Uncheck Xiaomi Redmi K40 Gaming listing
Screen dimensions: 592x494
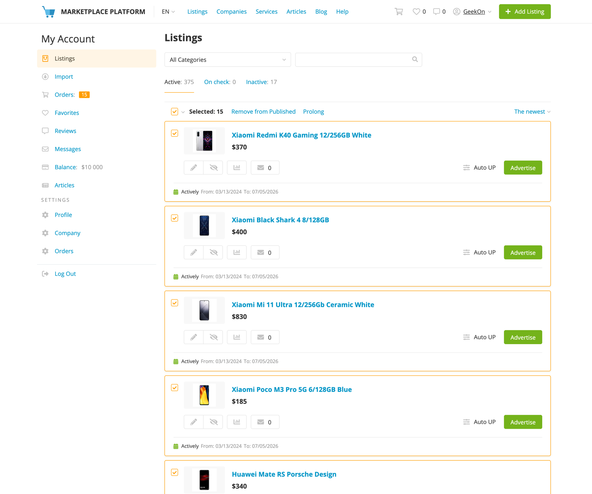[175, 133]
